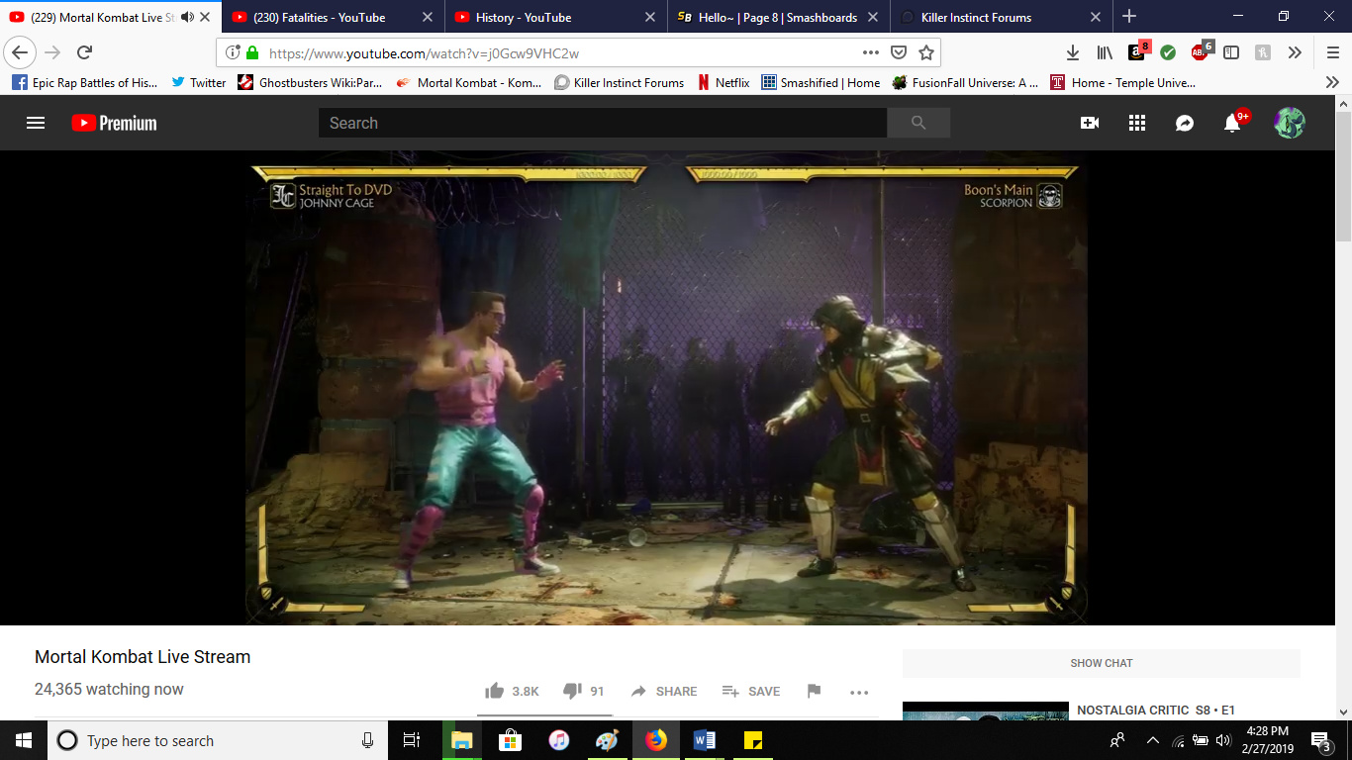The width and height of the screenshot is (1352, 760).
Task: Open Nostalgia Critic S8 E1 thumbnail
Action: click(986, 711)
